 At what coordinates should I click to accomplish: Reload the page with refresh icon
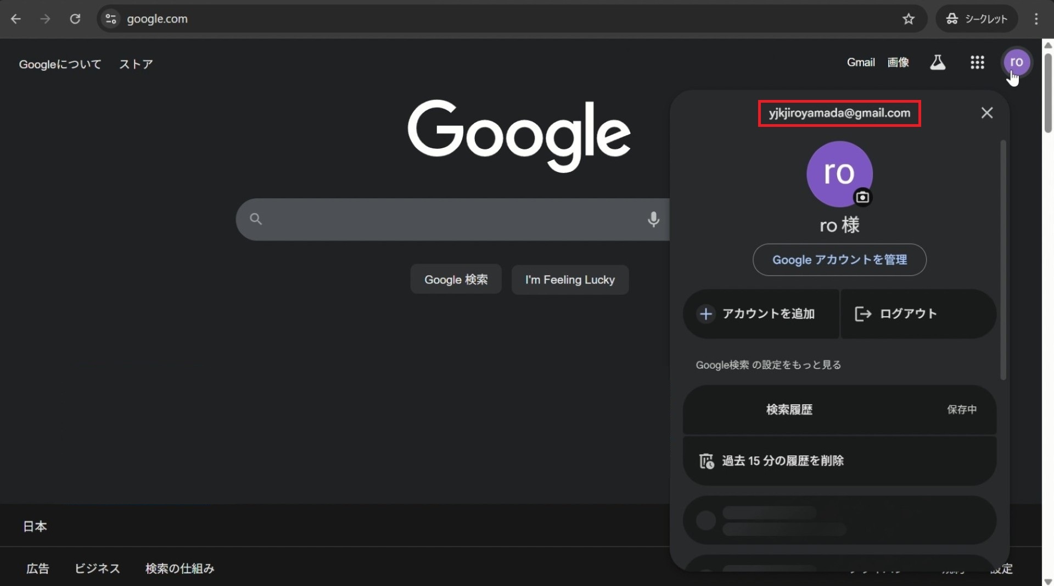(x=75, y=19)
